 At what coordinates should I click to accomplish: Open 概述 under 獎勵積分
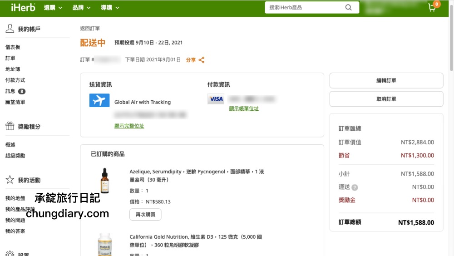click(10, 144)
